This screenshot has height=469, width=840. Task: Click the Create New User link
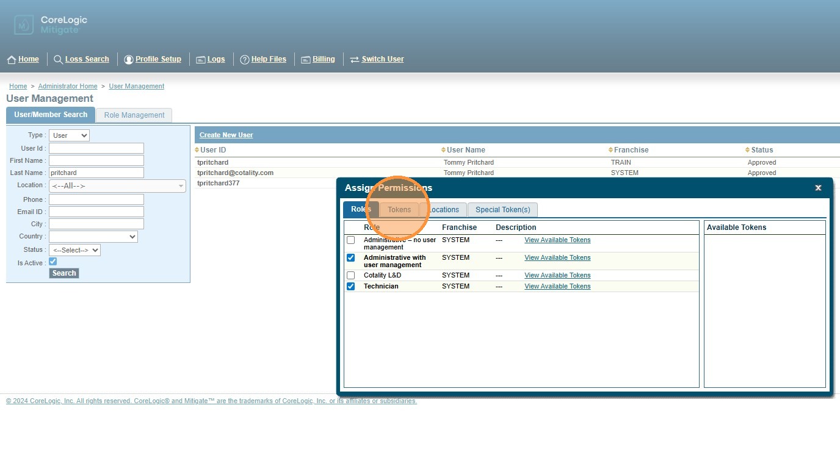tap(226, 135)
